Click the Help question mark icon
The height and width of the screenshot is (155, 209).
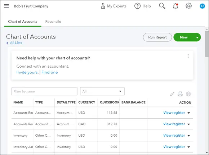(137, 6)
